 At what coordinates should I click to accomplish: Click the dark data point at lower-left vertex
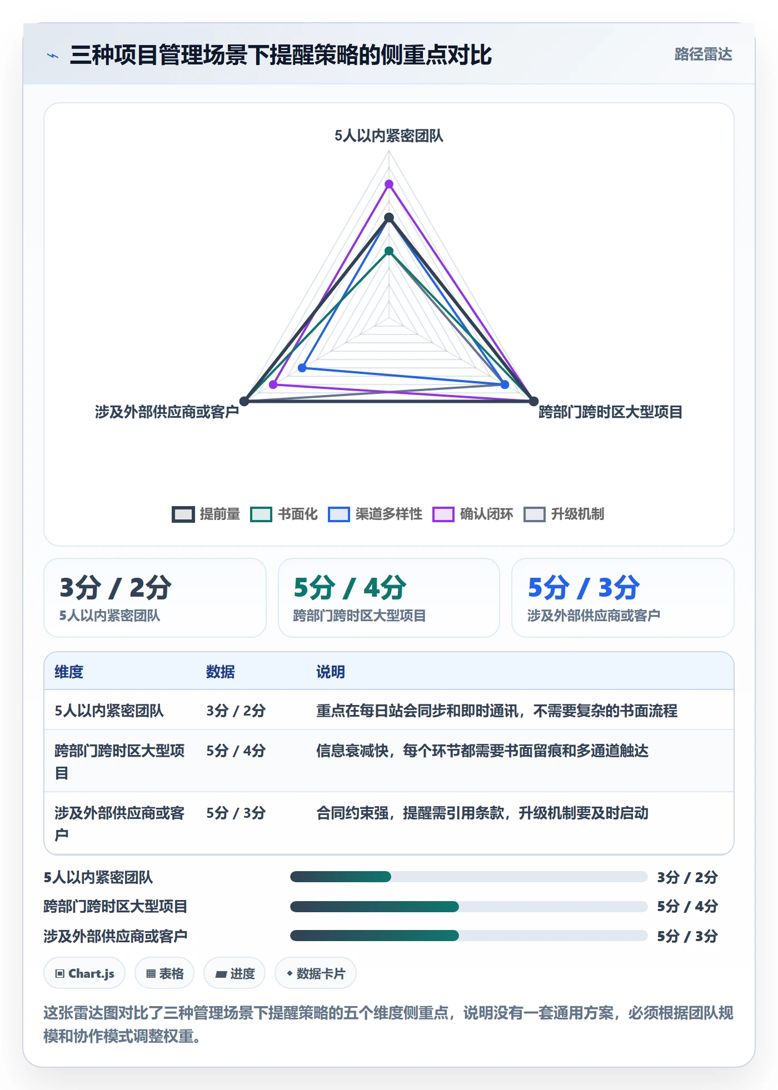coord(245,401)
